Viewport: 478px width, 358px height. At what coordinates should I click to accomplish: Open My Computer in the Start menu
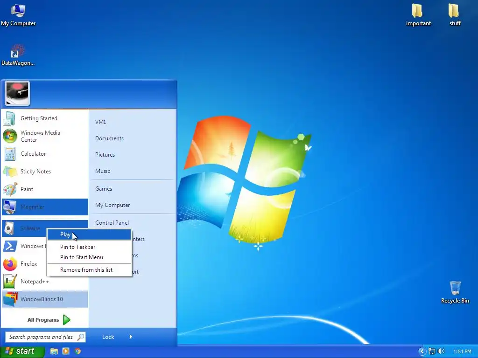pos(112,205)
